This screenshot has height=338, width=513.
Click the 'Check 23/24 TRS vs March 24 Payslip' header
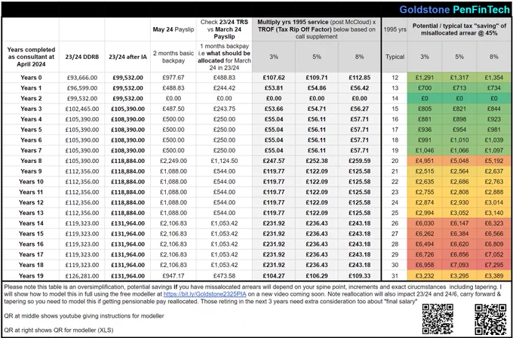(224, 29)
